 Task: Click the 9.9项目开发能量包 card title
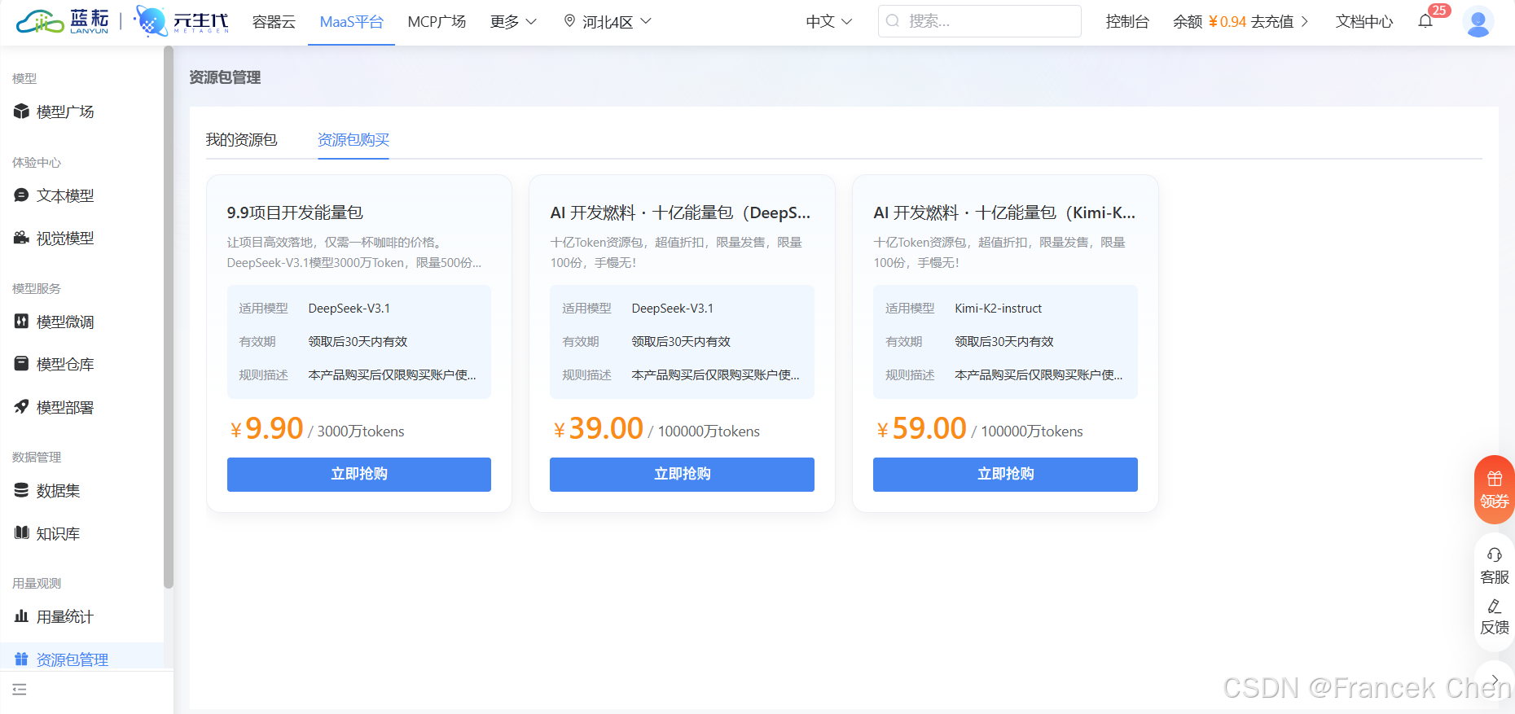click(295, 212)
